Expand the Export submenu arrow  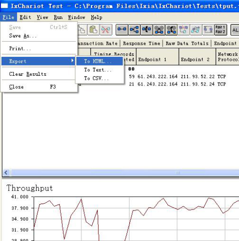73,61
